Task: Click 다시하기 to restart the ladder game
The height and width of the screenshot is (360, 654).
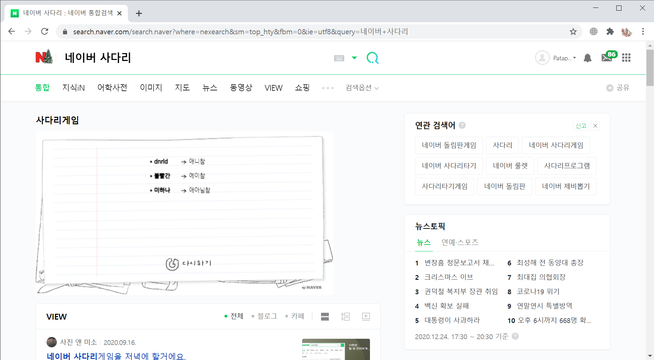Action: click(x=189, y=263)
